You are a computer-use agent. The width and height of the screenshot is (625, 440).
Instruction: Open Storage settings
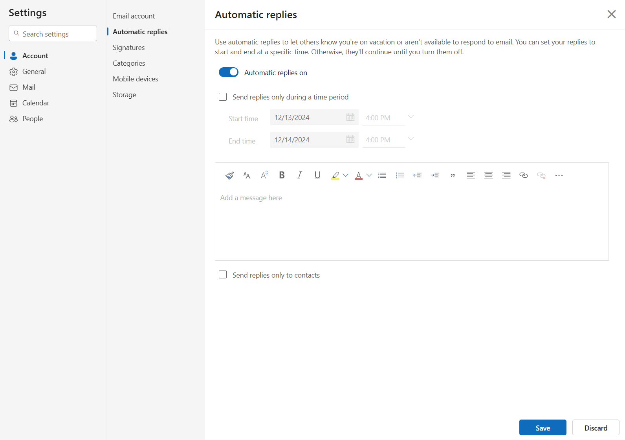point(124,95)
